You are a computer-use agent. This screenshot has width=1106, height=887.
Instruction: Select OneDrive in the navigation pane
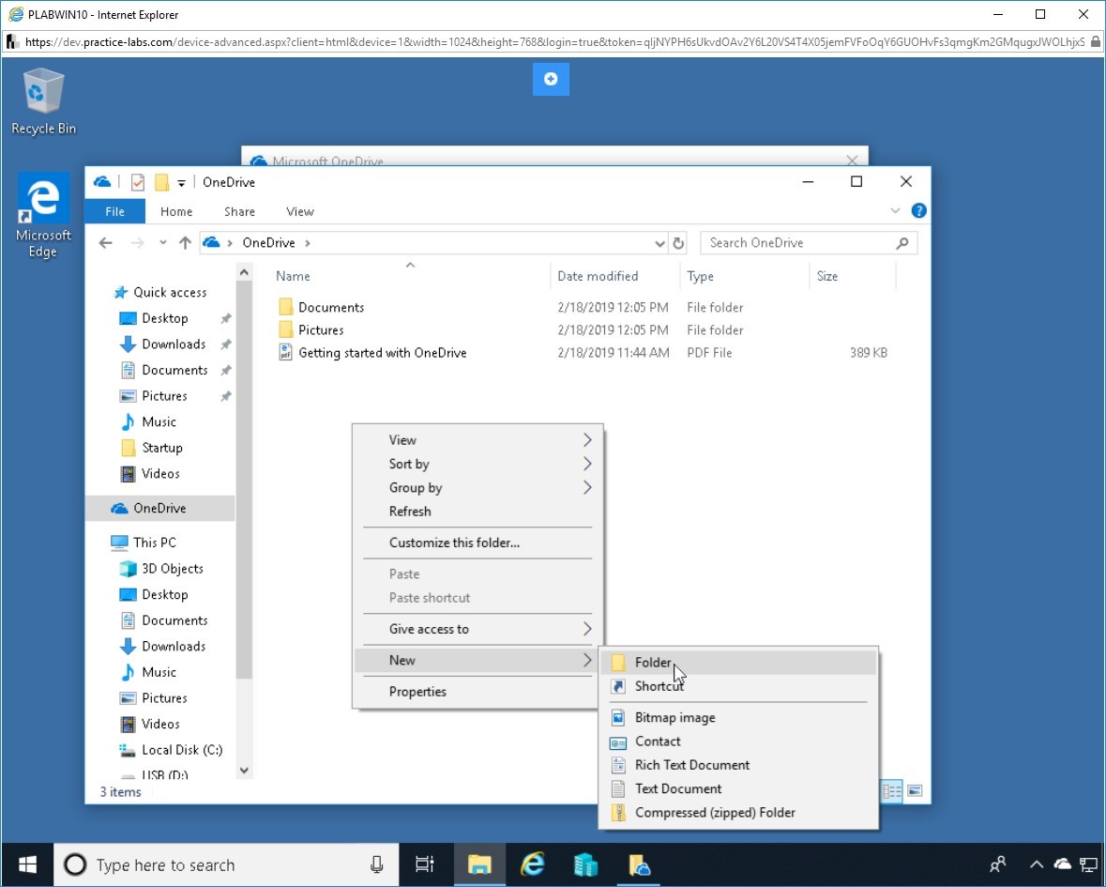click(160, 508)
